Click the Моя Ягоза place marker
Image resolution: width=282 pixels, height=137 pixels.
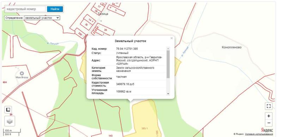pos(22,73)
